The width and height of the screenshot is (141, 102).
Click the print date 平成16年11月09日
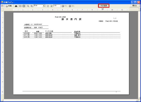click(x=112, y=21)
